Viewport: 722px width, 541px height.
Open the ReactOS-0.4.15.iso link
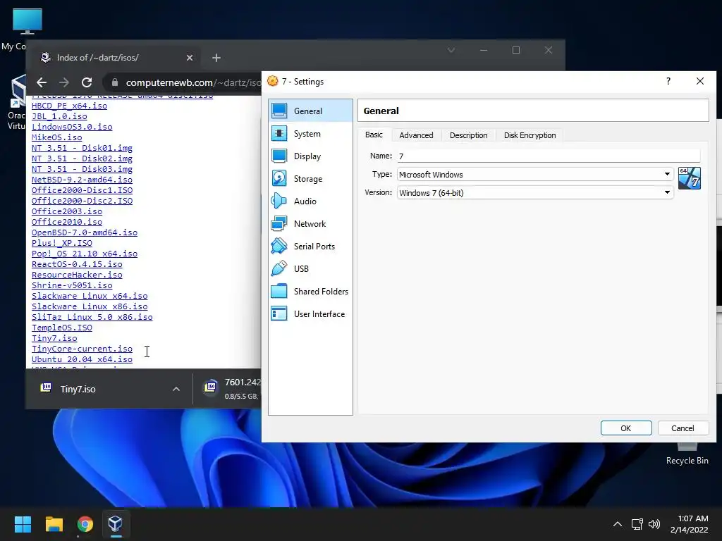tap(77, 264)
